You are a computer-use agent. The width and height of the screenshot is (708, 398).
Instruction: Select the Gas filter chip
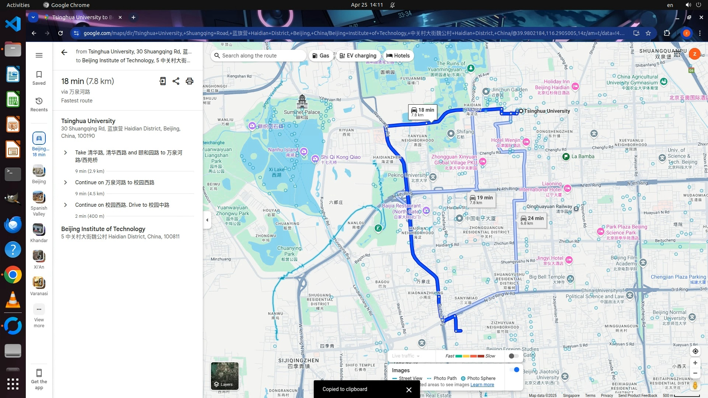coord(320,56)
